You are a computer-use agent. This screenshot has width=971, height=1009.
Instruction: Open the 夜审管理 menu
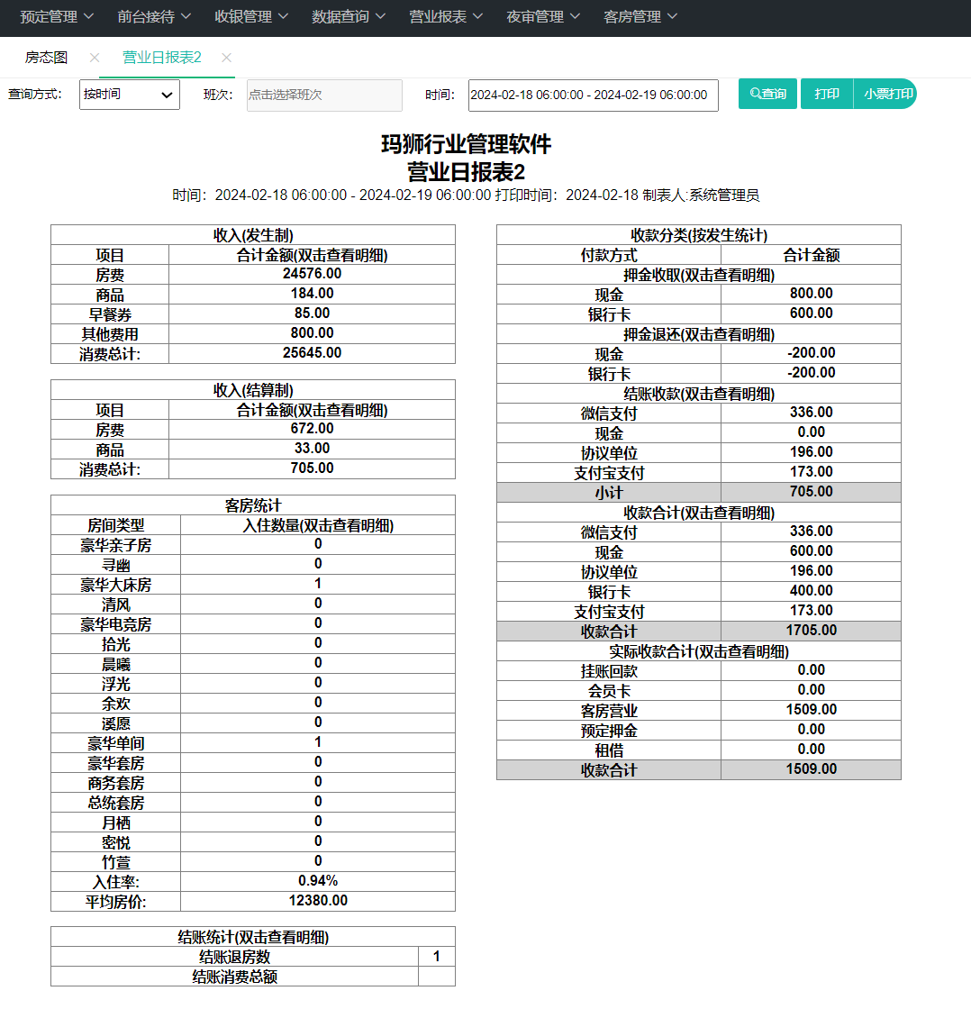click(542, 17)
